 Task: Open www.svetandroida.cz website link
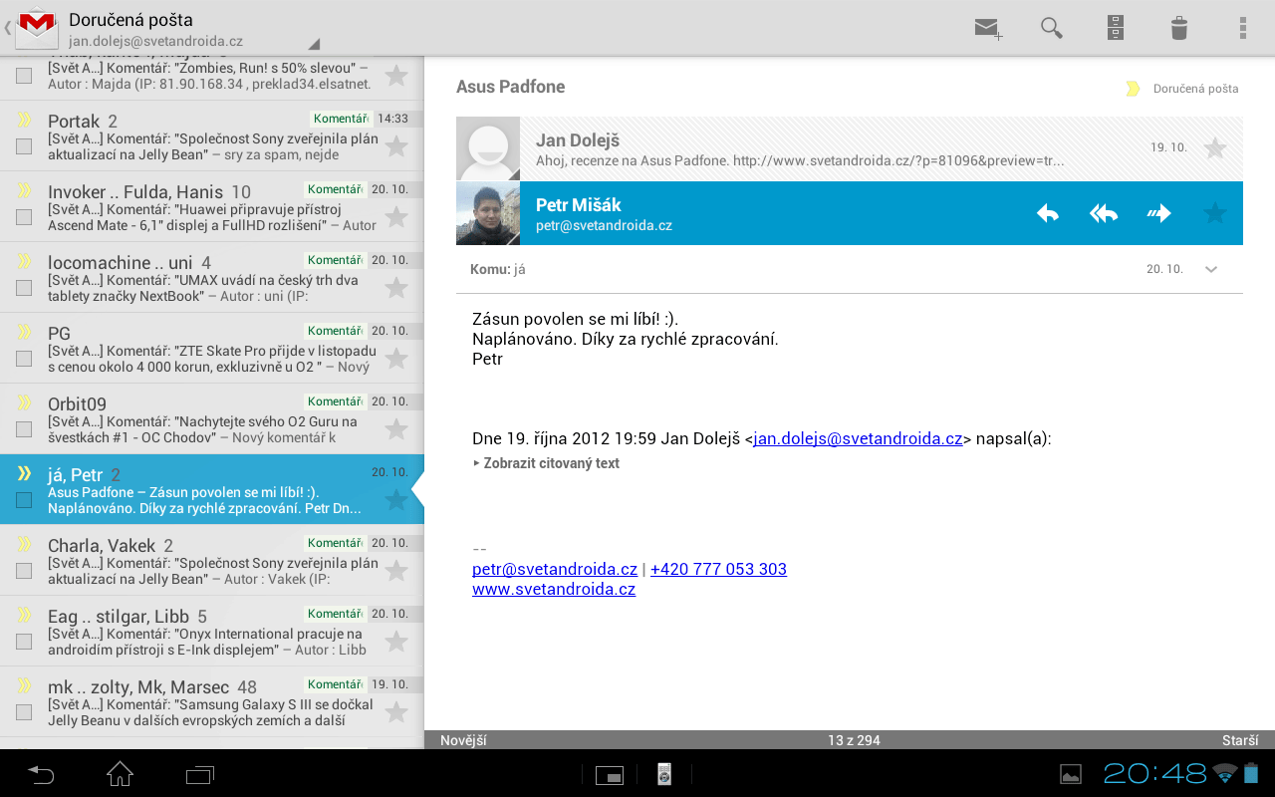(554, 589)
